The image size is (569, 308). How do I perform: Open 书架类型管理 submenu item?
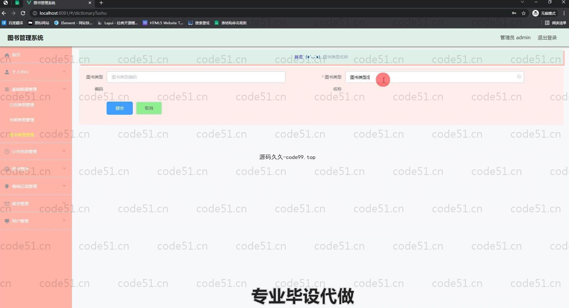coord(22,120)
